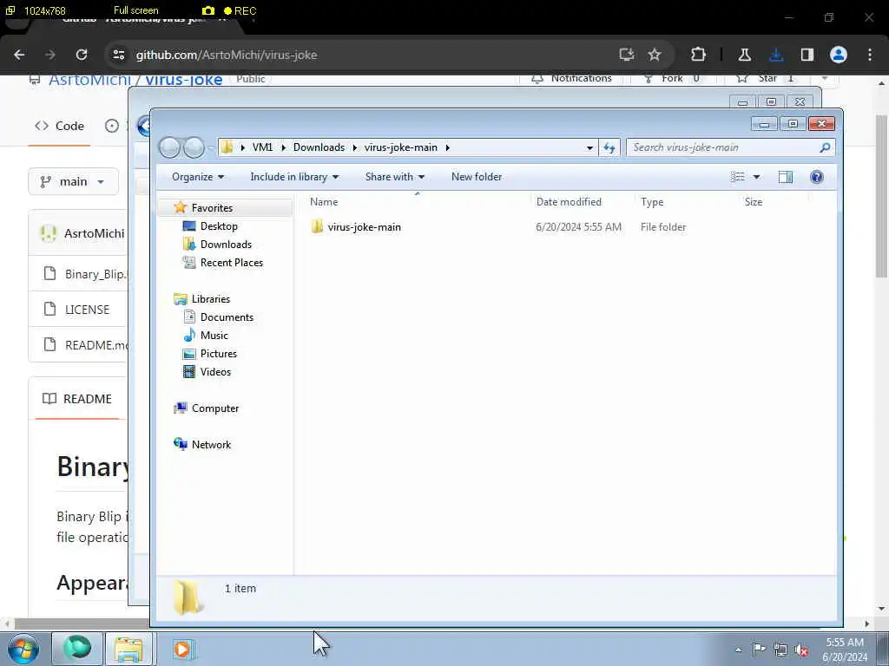Change your view icon in Explorer

pos(738,177)
